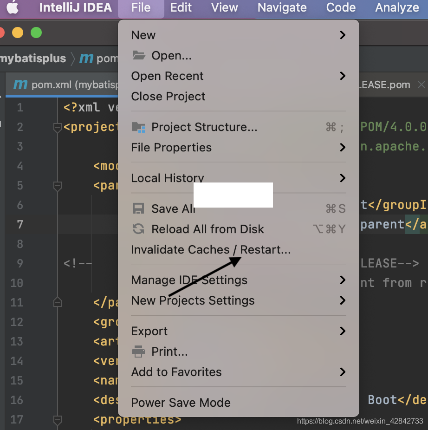Collapse the parent tag fold on line 5
The height and width of the screenshot is (430, 428).
(57, 186)
